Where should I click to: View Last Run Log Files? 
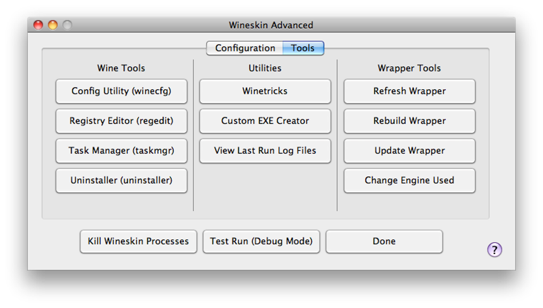coord(265,151)
